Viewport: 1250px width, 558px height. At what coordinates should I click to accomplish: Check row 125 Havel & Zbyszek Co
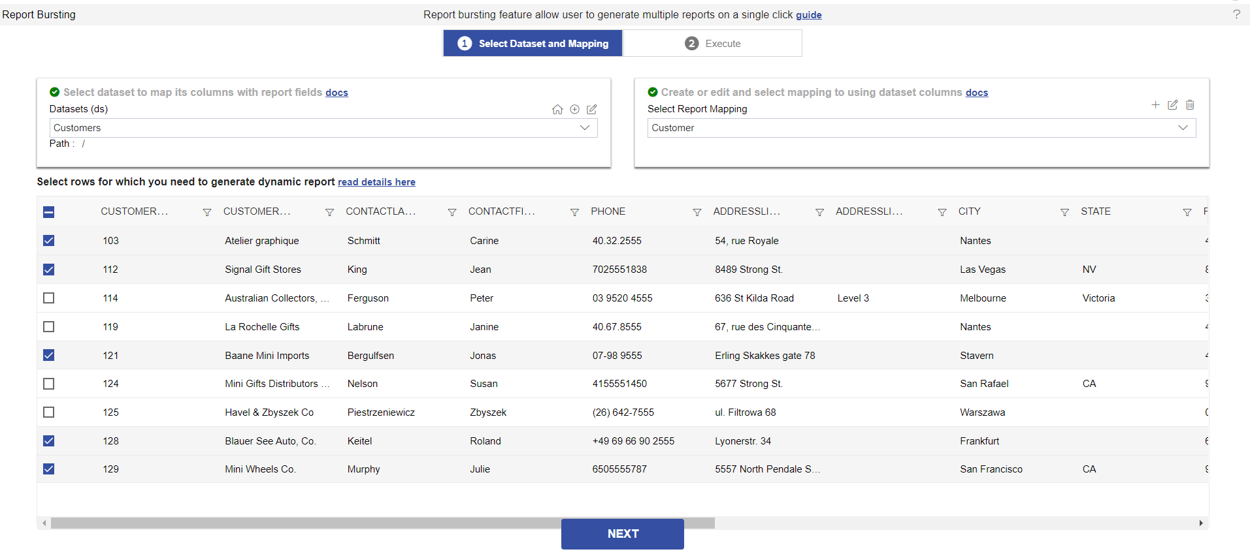tap(49, 412)
